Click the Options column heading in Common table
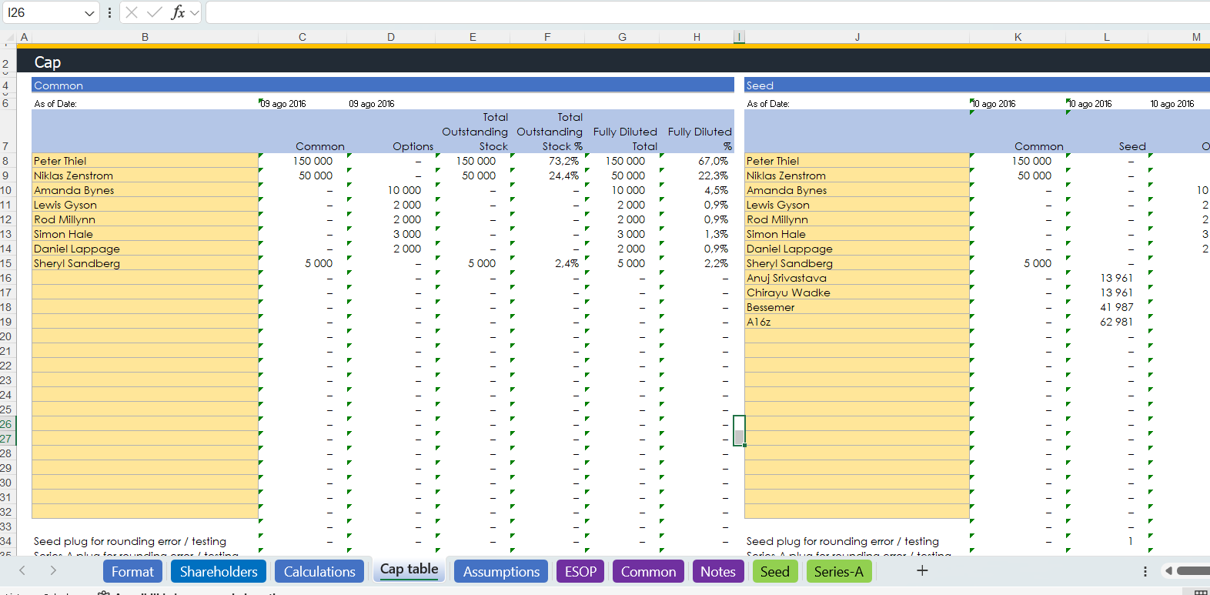Screen dimensions: 1210x595 point(413,146)
